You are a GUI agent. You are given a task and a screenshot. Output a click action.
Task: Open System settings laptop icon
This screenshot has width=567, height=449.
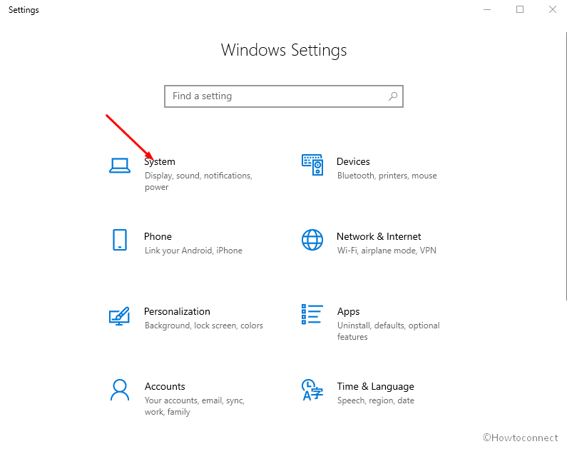tap(120, 166)
